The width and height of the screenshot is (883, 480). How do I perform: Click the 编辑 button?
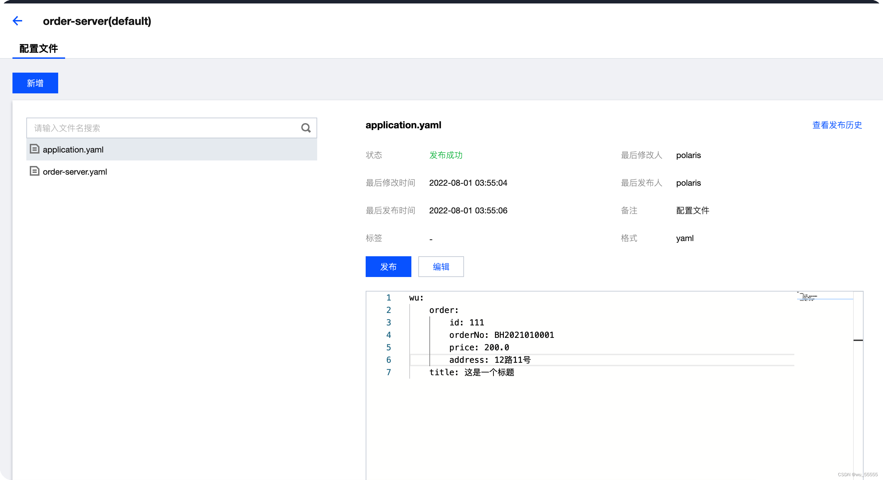[441, 267]
